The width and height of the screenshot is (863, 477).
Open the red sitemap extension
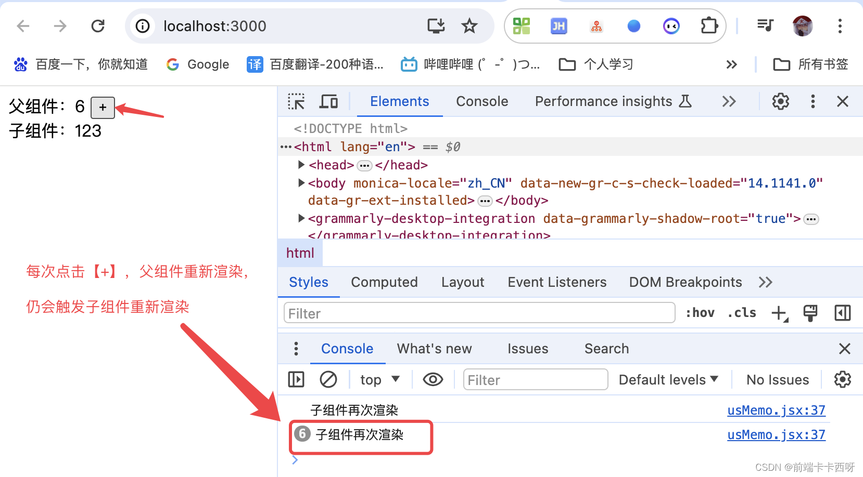(597, 26)
